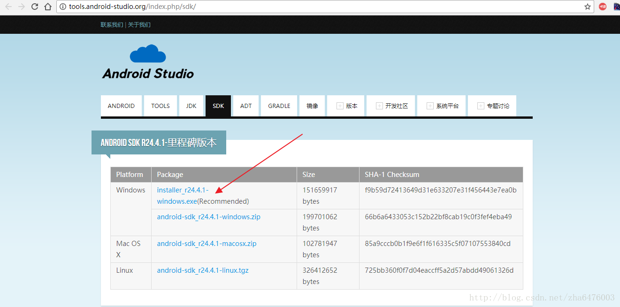Switch to the ADT tab
The width and height of the screenshot is (620, 307).
(x=246, y=106)
